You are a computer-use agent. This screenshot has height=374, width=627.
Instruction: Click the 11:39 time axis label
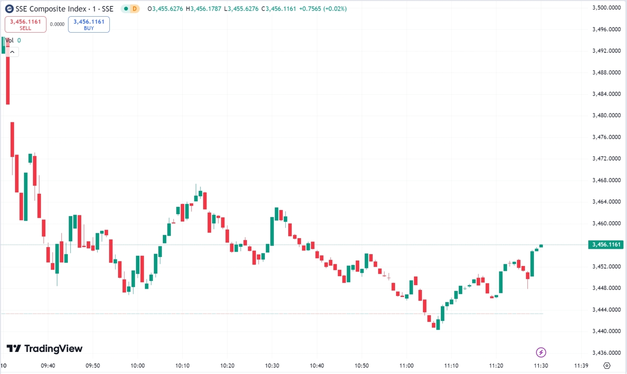pyautogui.click(x=581, y=365)
